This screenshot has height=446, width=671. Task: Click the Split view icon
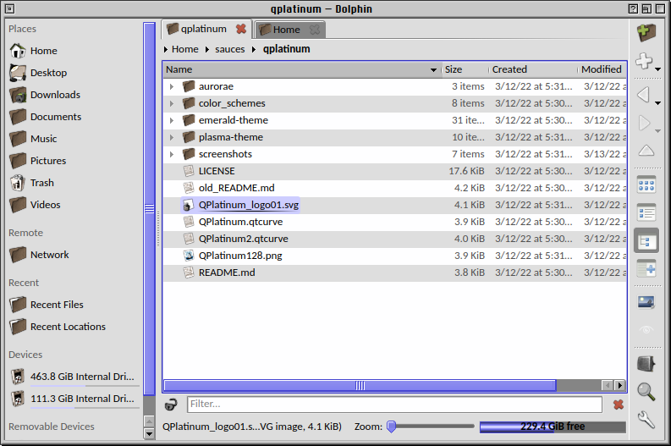click(x=646, y=269)
